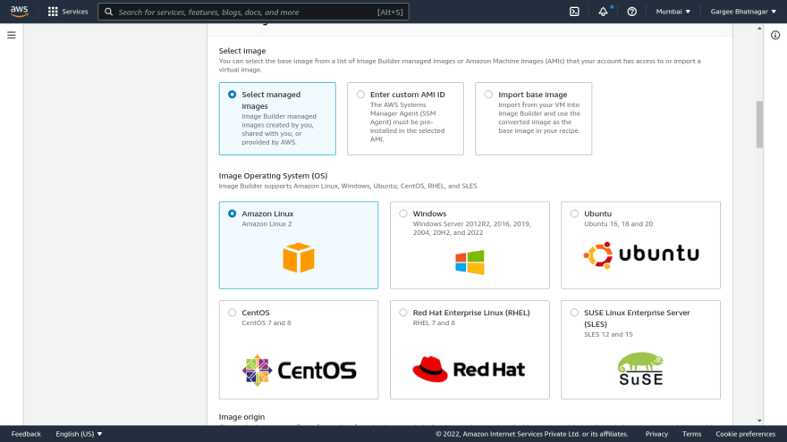The height and width of the screenshot is (442, 787).
Task: Choose the 'Import base image' radio option
Action: pos(488,95)
